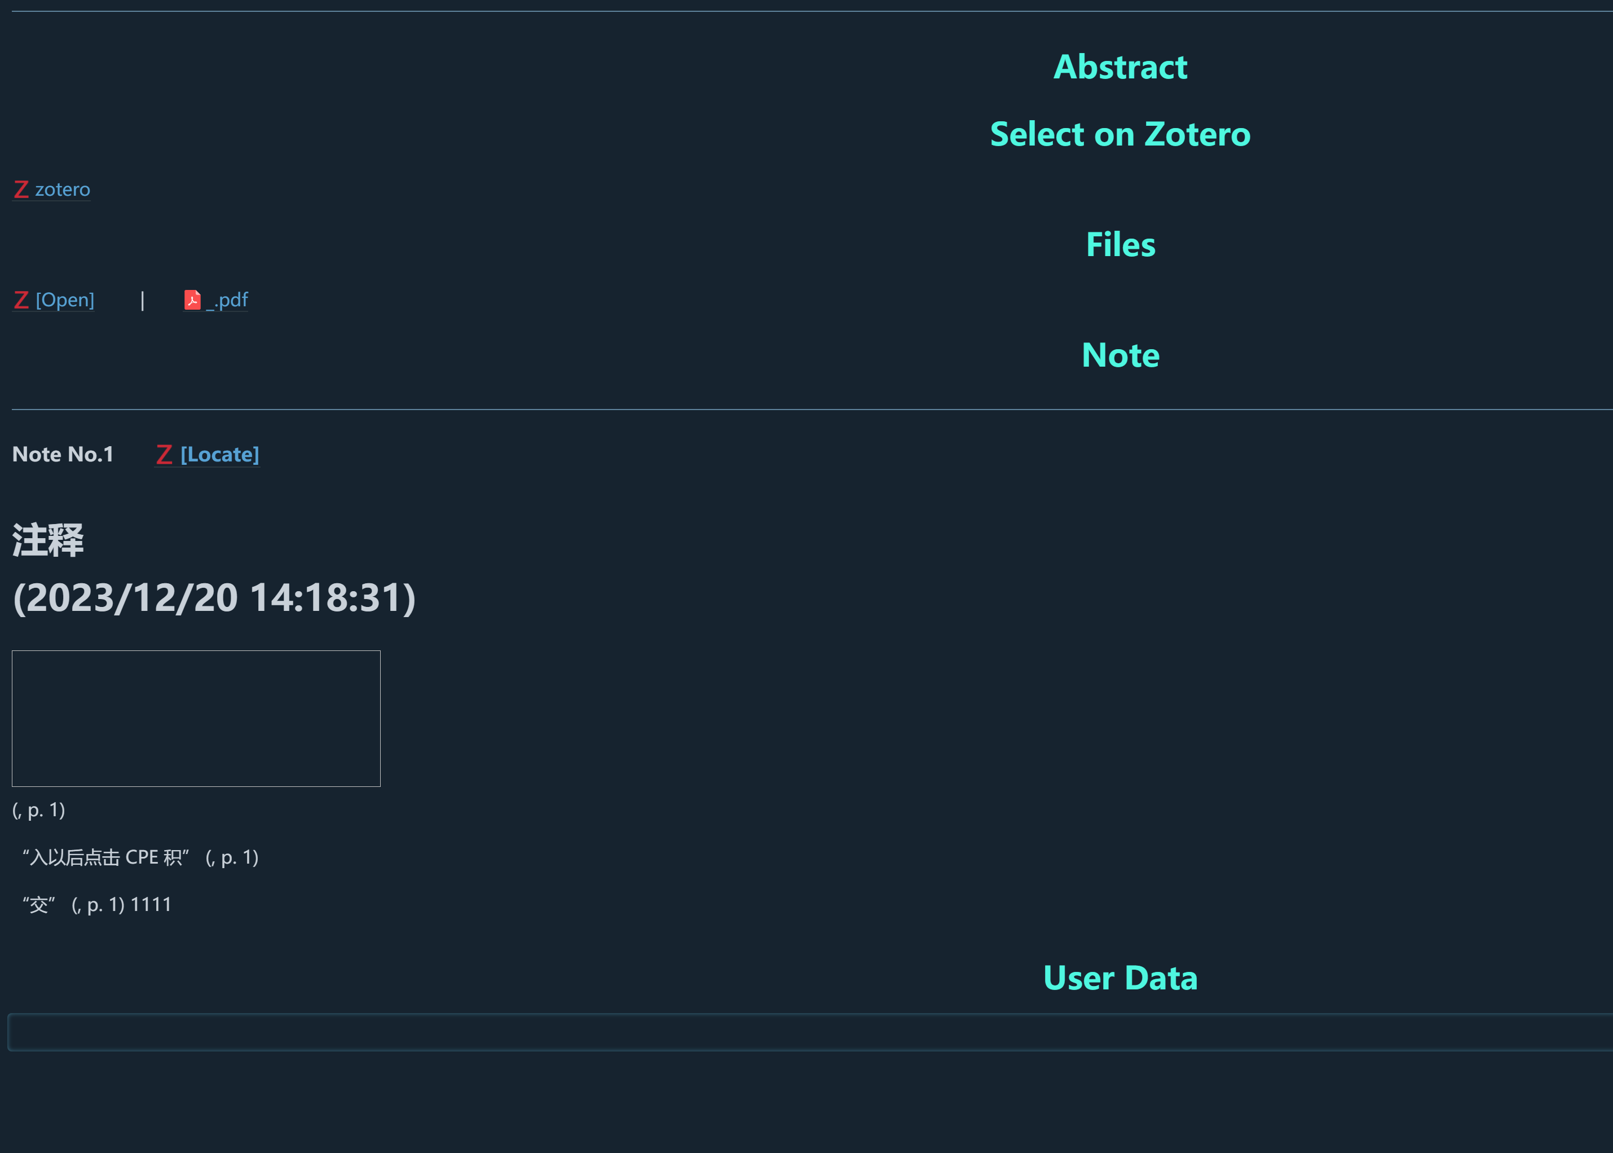Click the Z icon beside [Locate]

tap(164, 455)
